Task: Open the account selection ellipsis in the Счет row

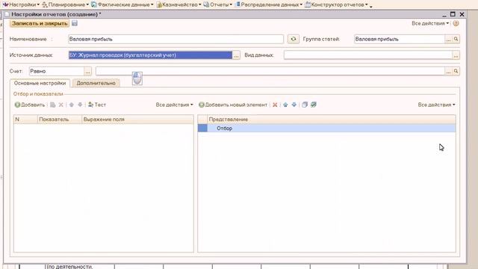Action: (448, 71)
